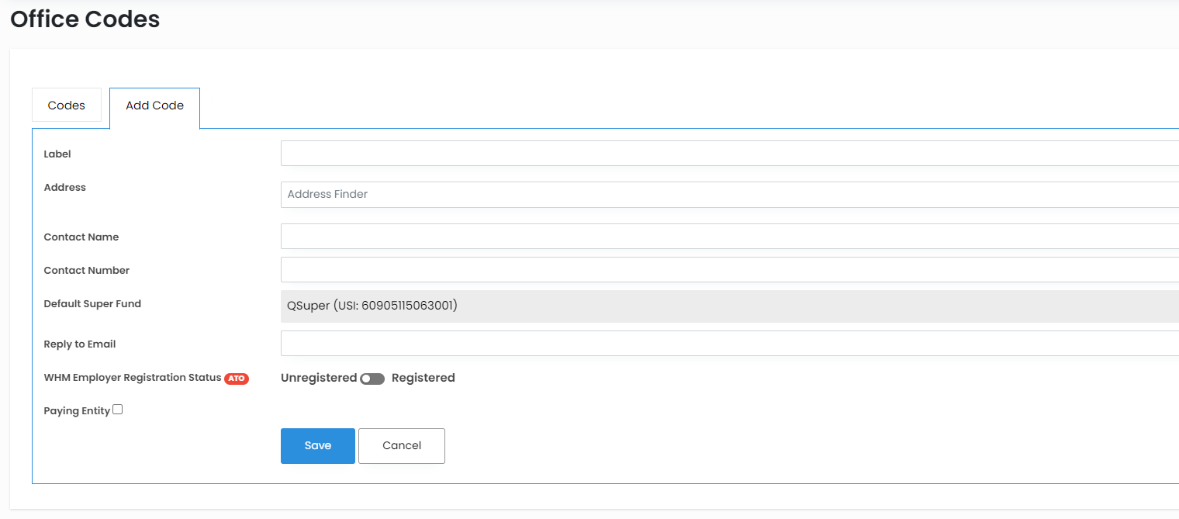This screenshot has width=1179, height=519.
Task: Click the Reply to Email label
Action: (x=80, y=344)
